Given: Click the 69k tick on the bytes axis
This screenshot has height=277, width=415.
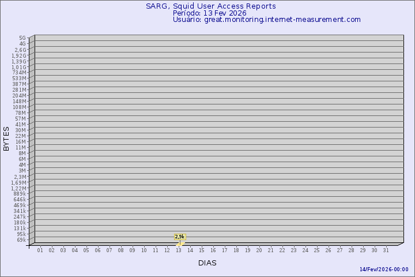Looking at the screenshot, I should pyautogui.click(x=21, y=239).
